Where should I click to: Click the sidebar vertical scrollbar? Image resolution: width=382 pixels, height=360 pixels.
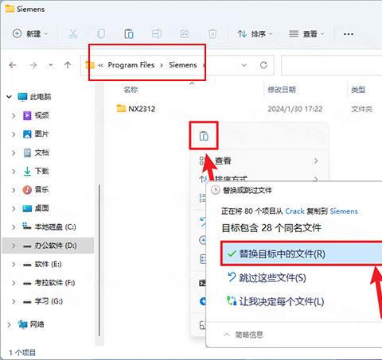tap(99, 260)
